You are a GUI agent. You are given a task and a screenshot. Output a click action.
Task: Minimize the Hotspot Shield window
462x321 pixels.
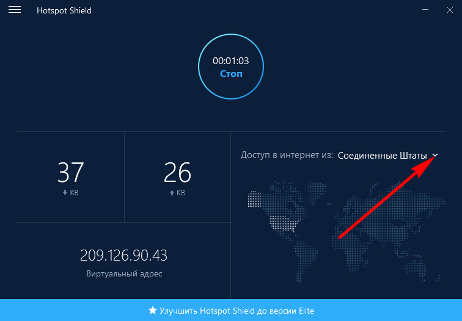click(x=425, y=10)
